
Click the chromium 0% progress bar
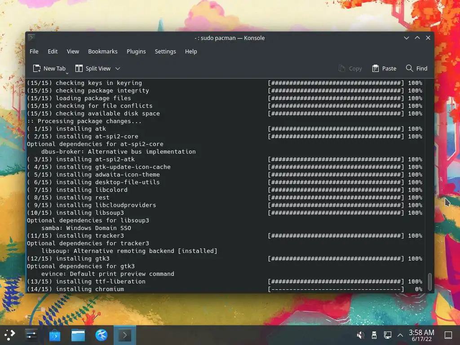pos(336,289)
